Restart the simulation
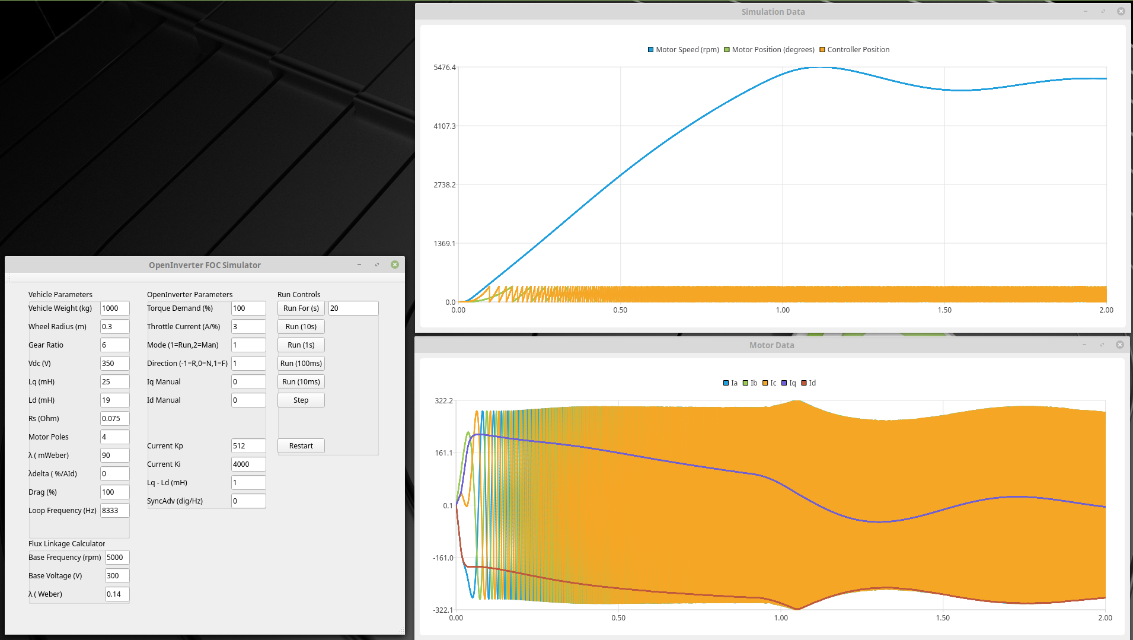Image resolution: width=1133 pixels, height=640 pixels. [x=301, y=446]
